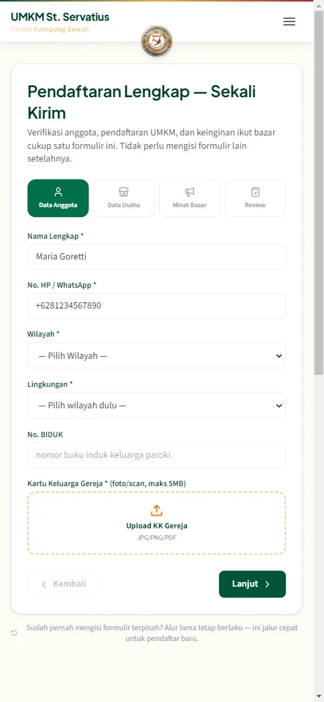This screenshot has width=324, height=702.
Task: Click the JPG/PNG/PDF format hint
Action: coord(157,538)
